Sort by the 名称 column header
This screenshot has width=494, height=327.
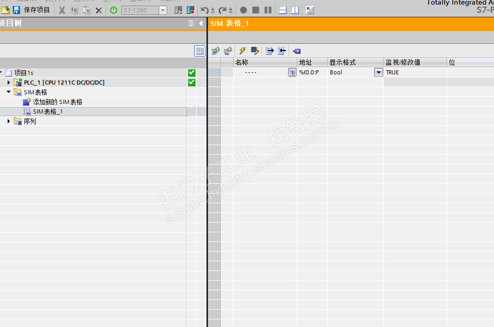click(x=265, y=62)
